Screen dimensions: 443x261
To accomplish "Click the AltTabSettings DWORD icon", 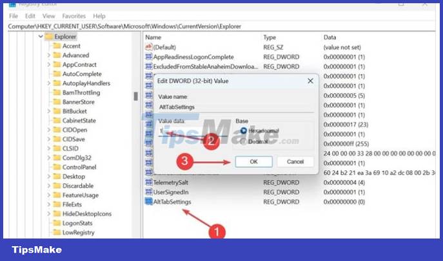I will (148, 202).
